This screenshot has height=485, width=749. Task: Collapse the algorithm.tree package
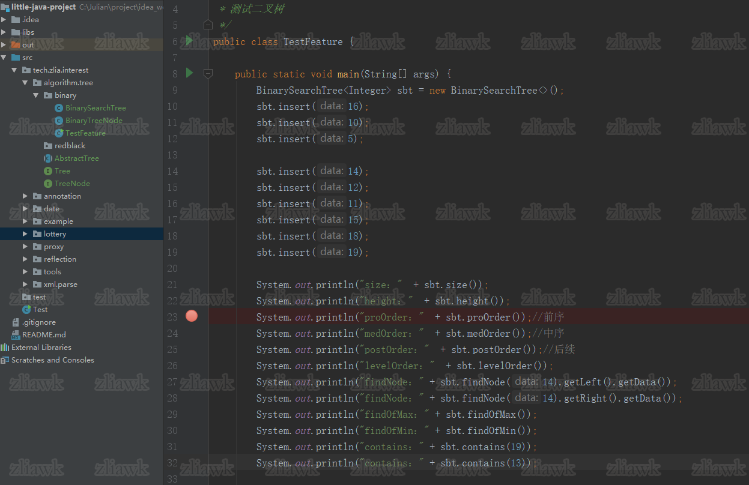tap(25, 83)
